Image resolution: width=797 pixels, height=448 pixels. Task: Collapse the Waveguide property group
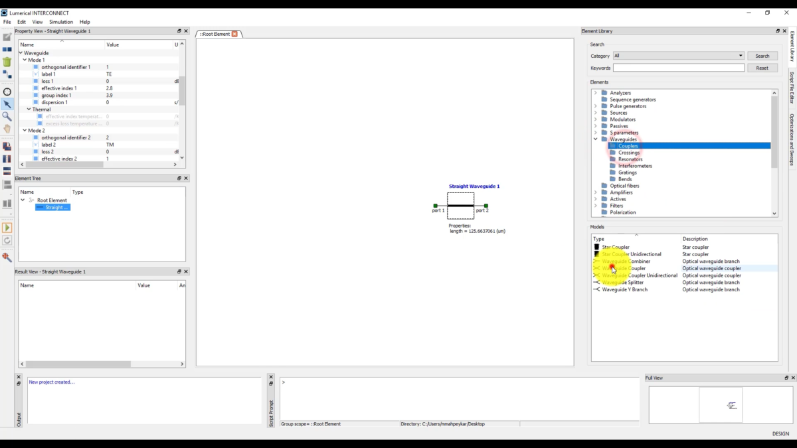[x=21, y=53]
